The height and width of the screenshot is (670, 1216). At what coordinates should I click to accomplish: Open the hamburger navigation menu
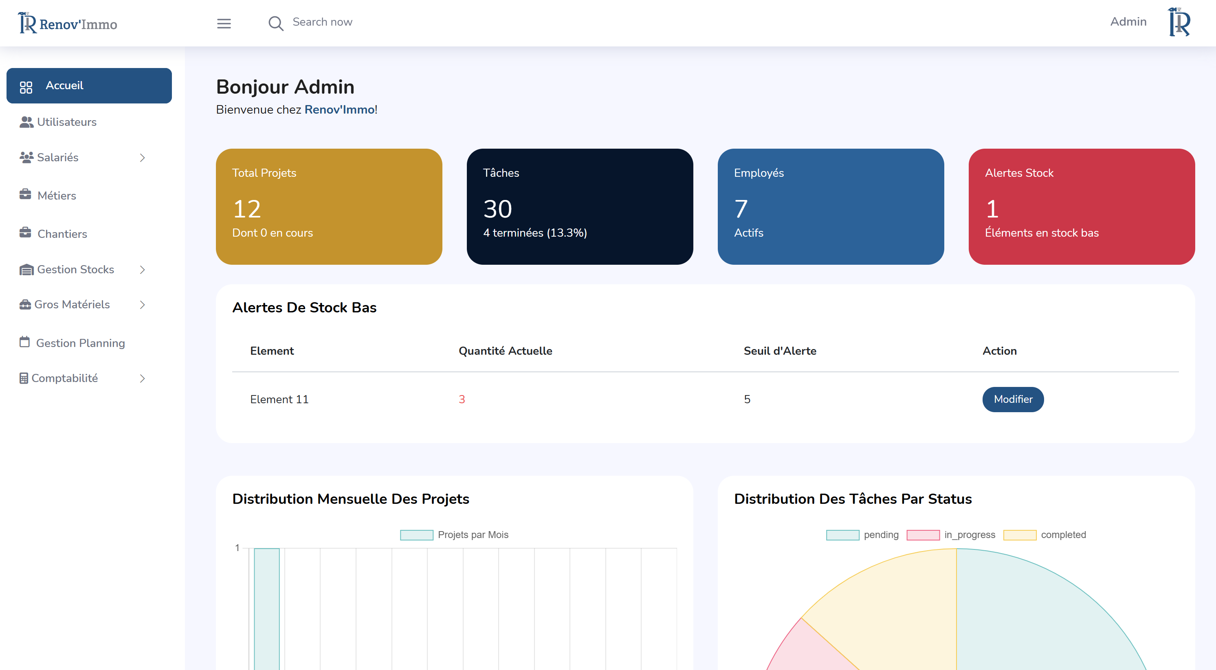pos(224,23)
